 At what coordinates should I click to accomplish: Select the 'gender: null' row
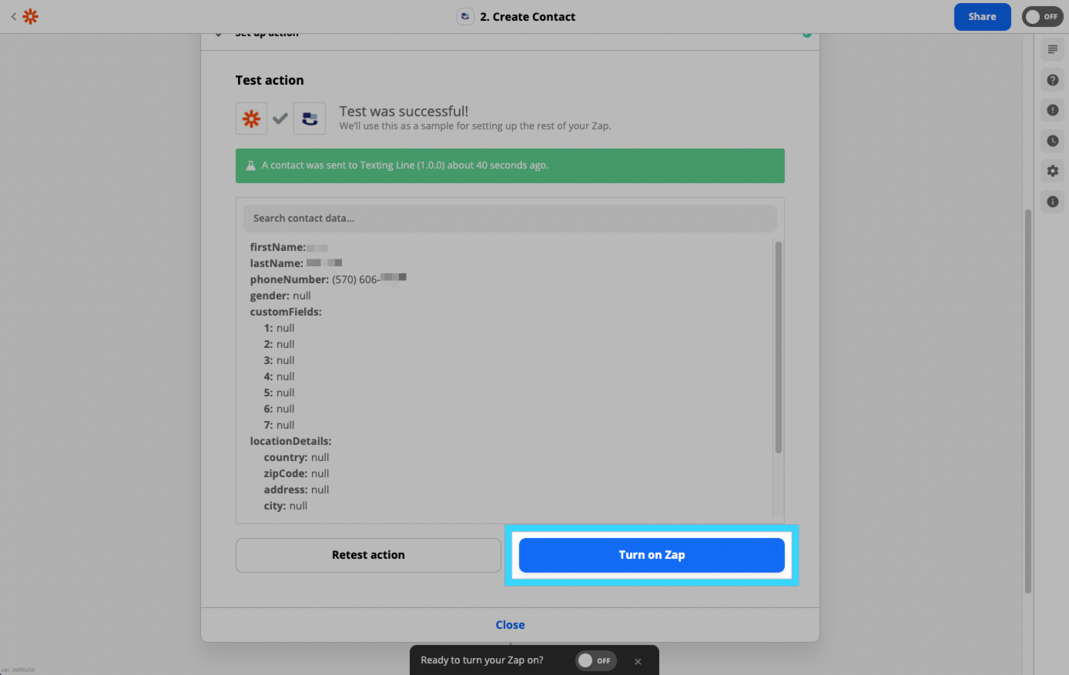[280, 296]
